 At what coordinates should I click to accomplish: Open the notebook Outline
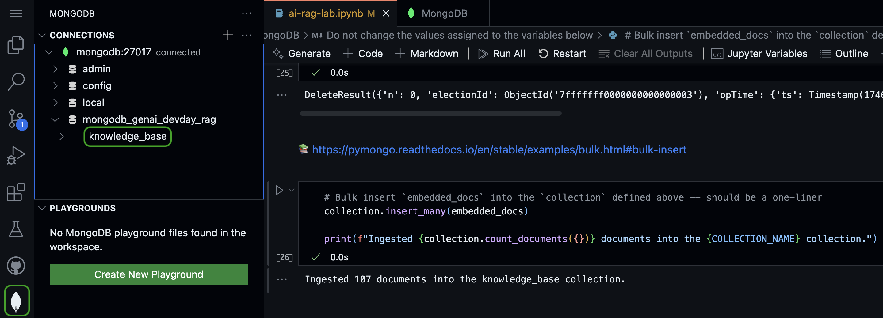[x=844, y=54]
